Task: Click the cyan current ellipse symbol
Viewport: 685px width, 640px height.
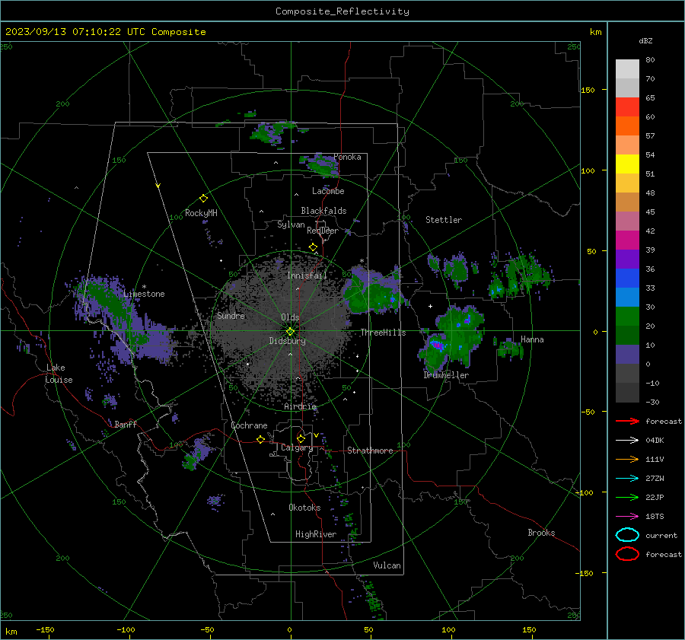Action: [x=627, y=535]
